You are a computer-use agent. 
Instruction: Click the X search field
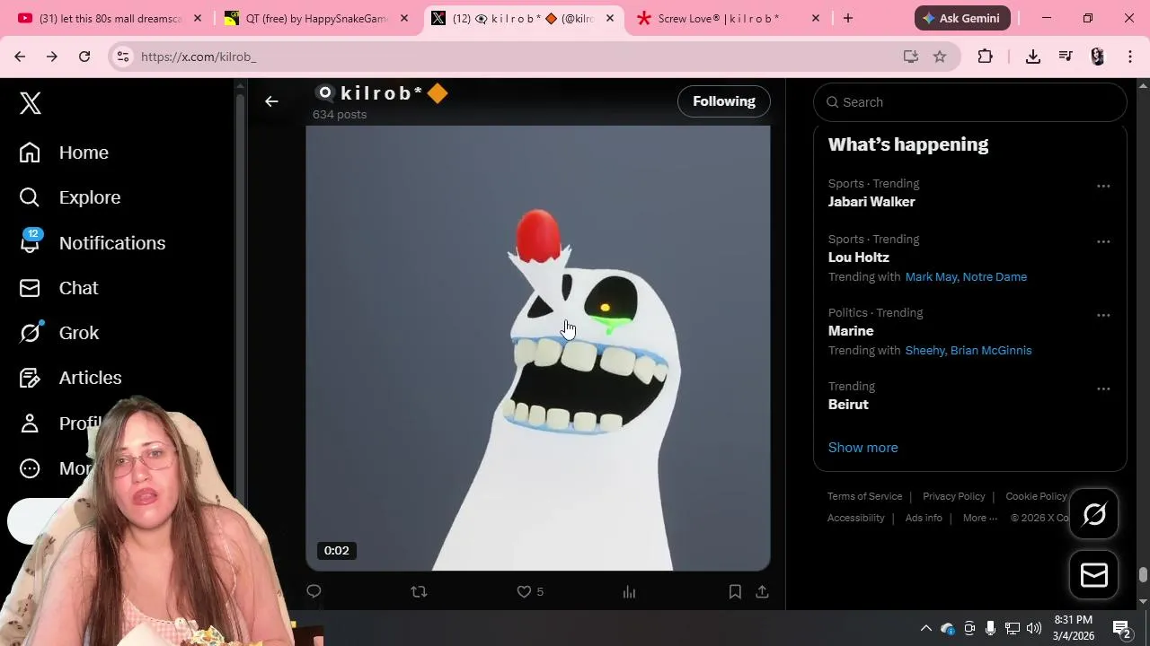pyautogui.click(x=970, y=102)
